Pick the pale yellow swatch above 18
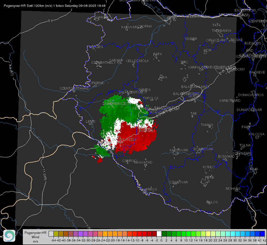 click(208, 234)
